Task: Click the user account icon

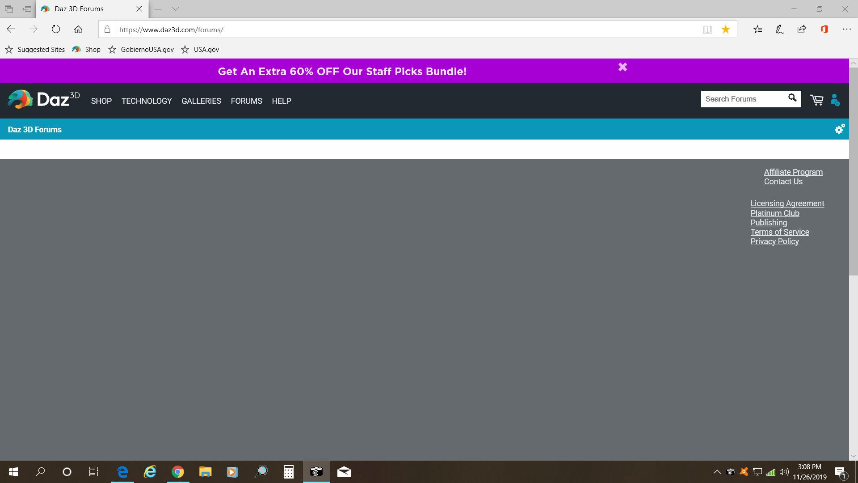Action: (835, 100)
